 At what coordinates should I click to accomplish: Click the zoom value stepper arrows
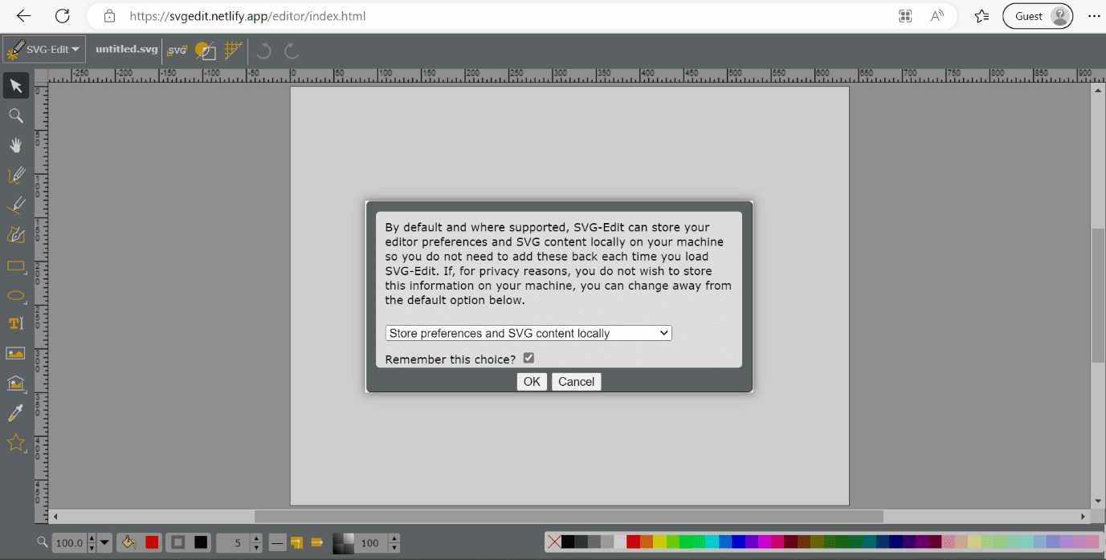pos(92,543)
